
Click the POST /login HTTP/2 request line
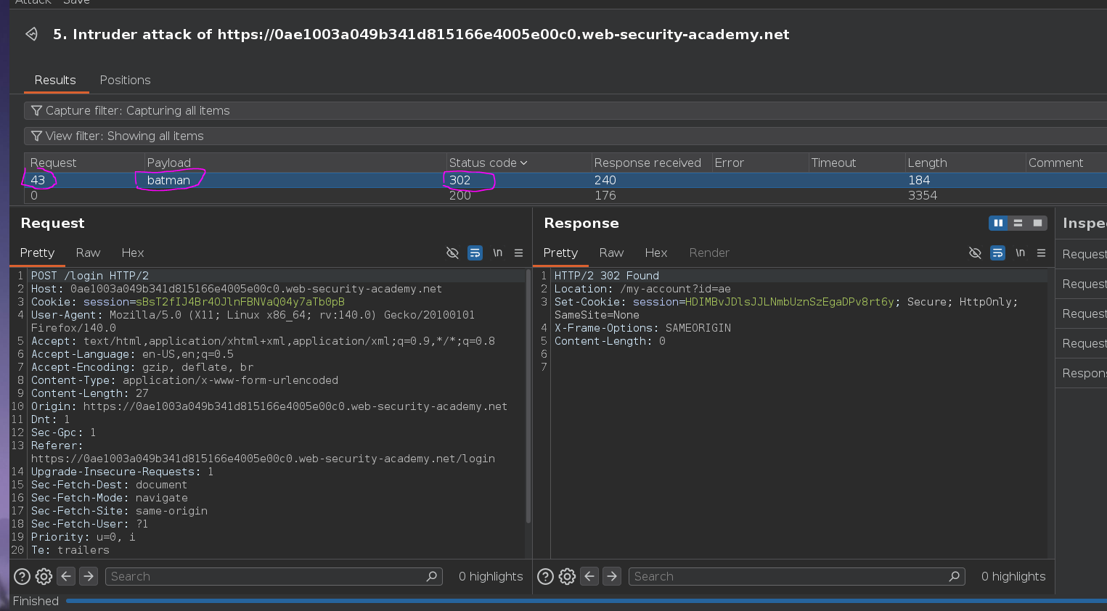click(x=90, y=276)
